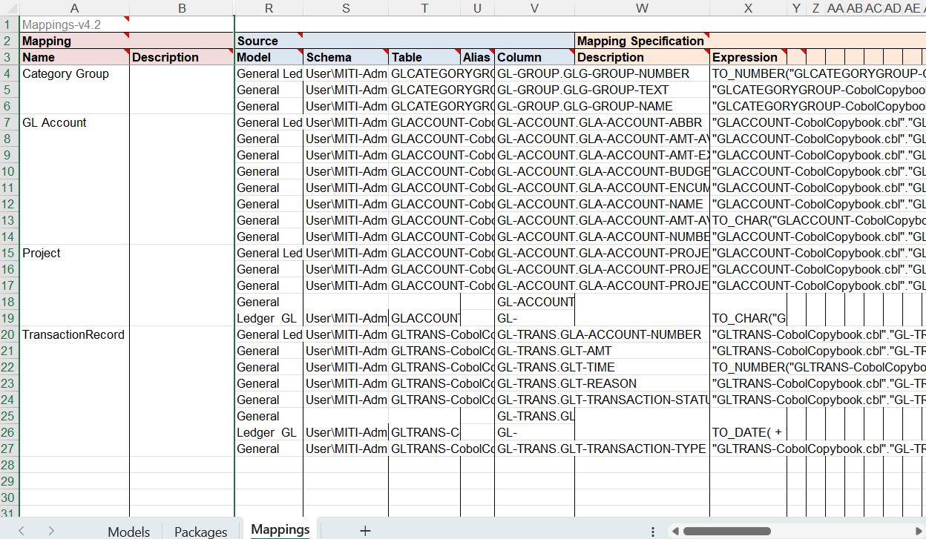The image size is (926, 539).
Task: Click the 'Mapping Specification' header cell
Action: tap(642, 41)
